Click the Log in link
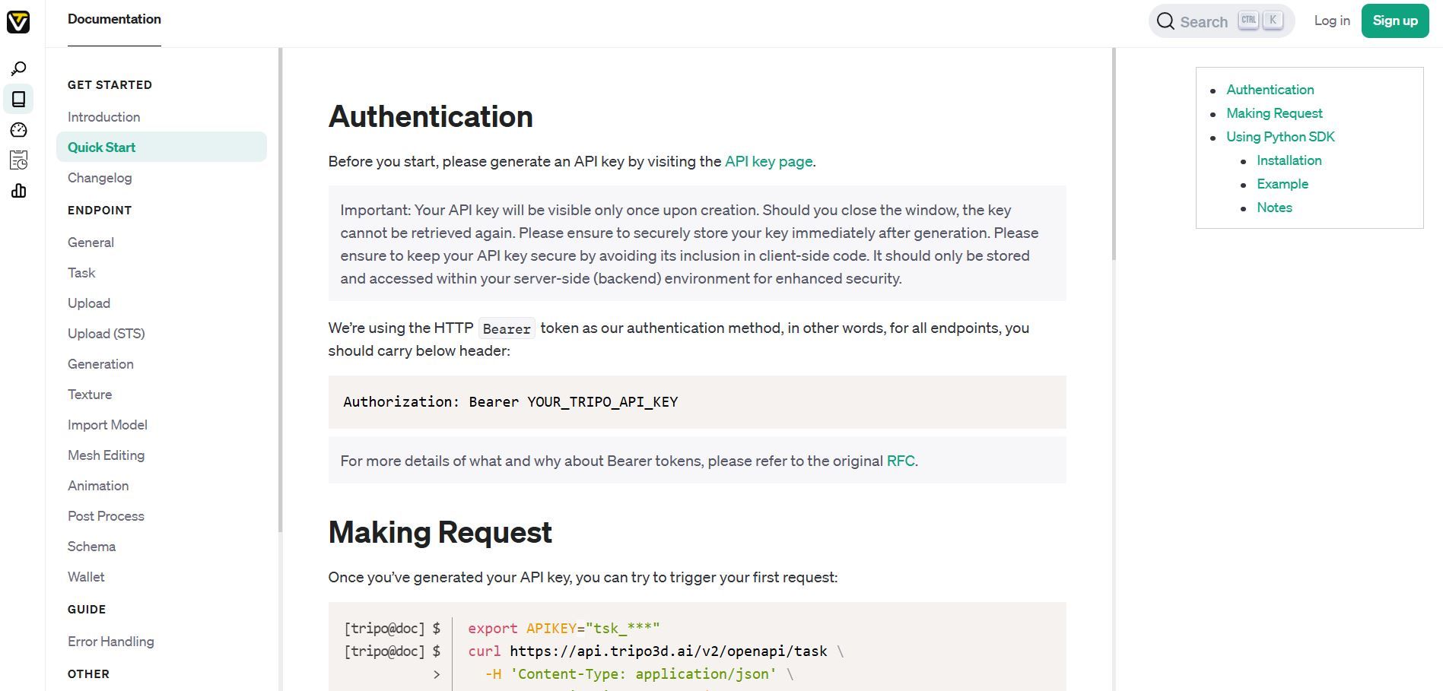1443x691 pixels. pyautogui.click(x=1331, y=21)
